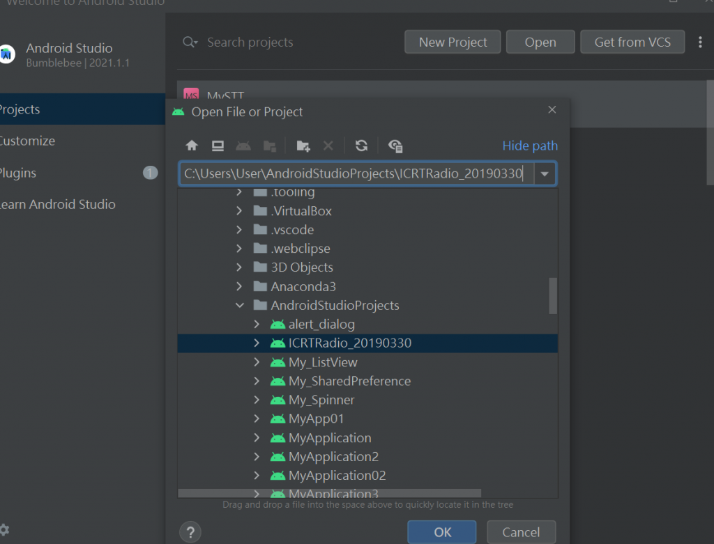The height and width of the screenshot is (544, 714).
Task: Click Get from VCS button
Action: 632,42
